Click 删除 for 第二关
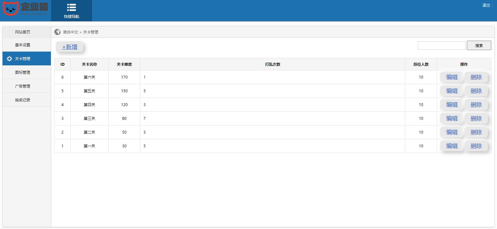 (x=476, y=132)
